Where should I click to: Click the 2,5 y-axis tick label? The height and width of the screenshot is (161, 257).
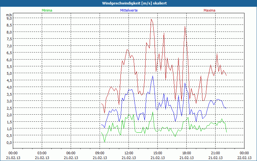(x=9, y=108)
